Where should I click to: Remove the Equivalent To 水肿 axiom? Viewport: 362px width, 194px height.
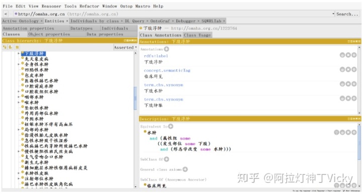[x=348, y=132]
